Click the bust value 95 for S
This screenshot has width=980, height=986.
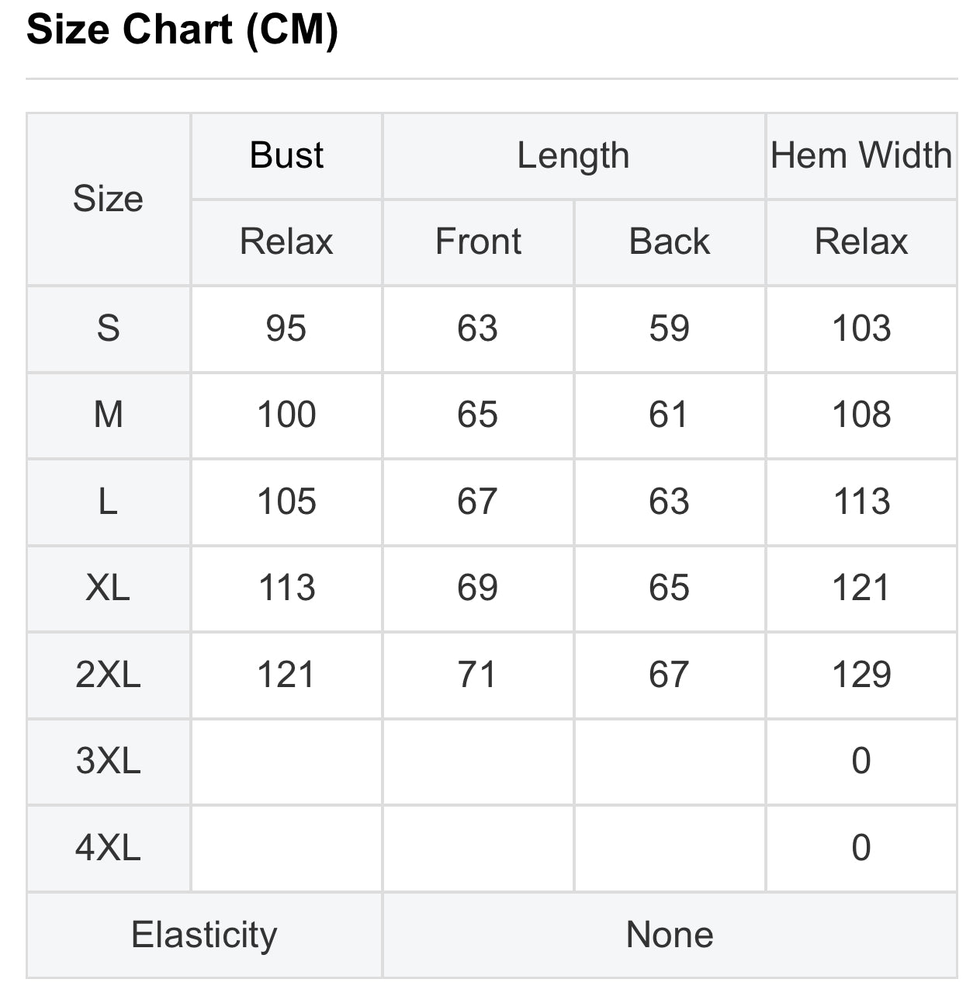[286, 329]
